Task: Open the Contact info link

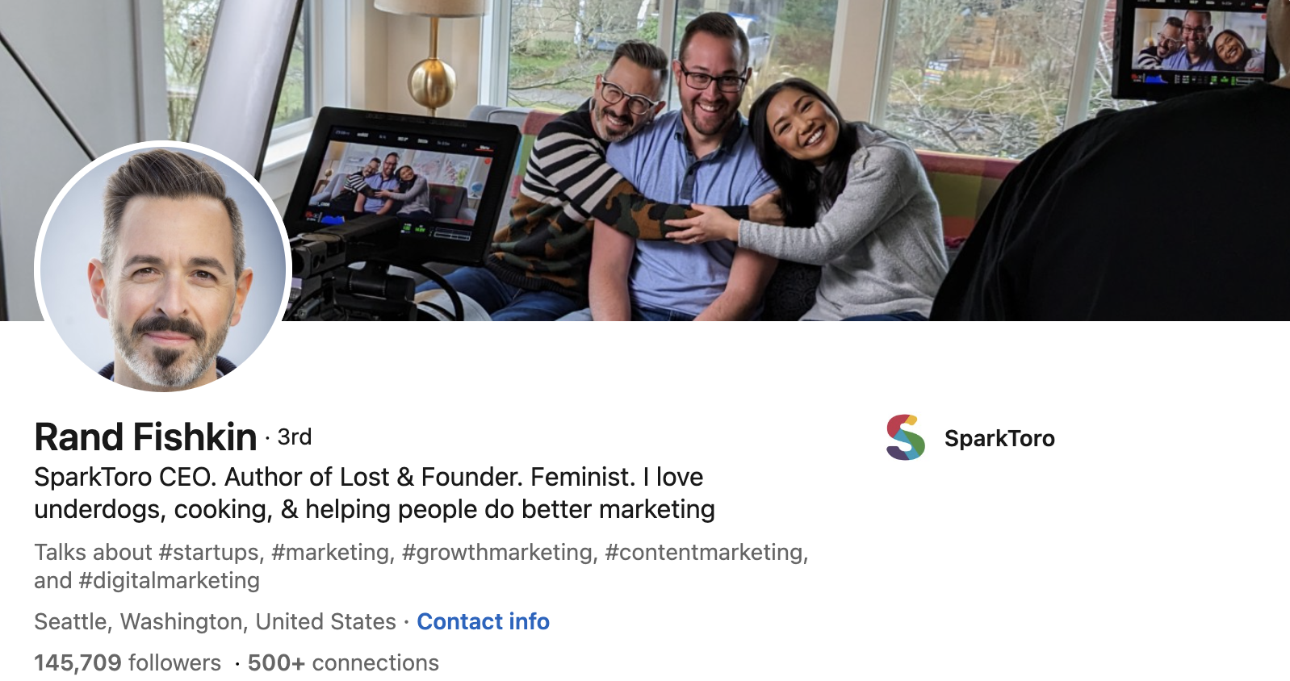Action: pos(483,621)
